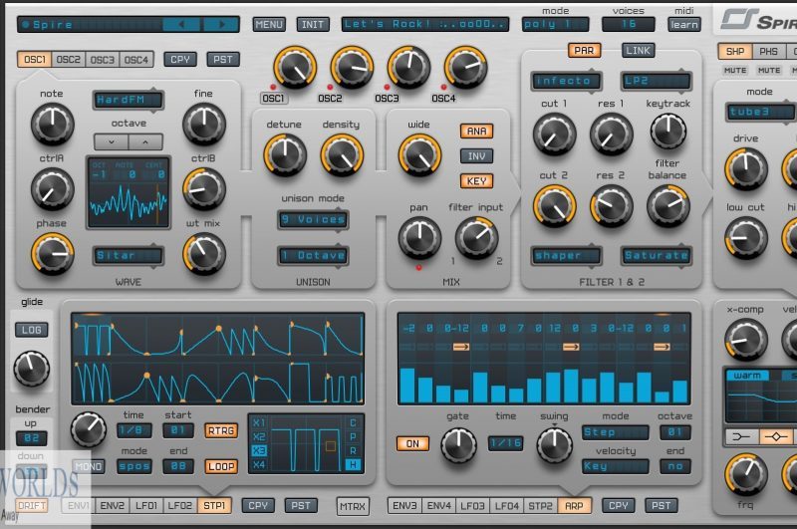Toggle the ANA wide mode button
797x529 pixels.
point(476,132)
